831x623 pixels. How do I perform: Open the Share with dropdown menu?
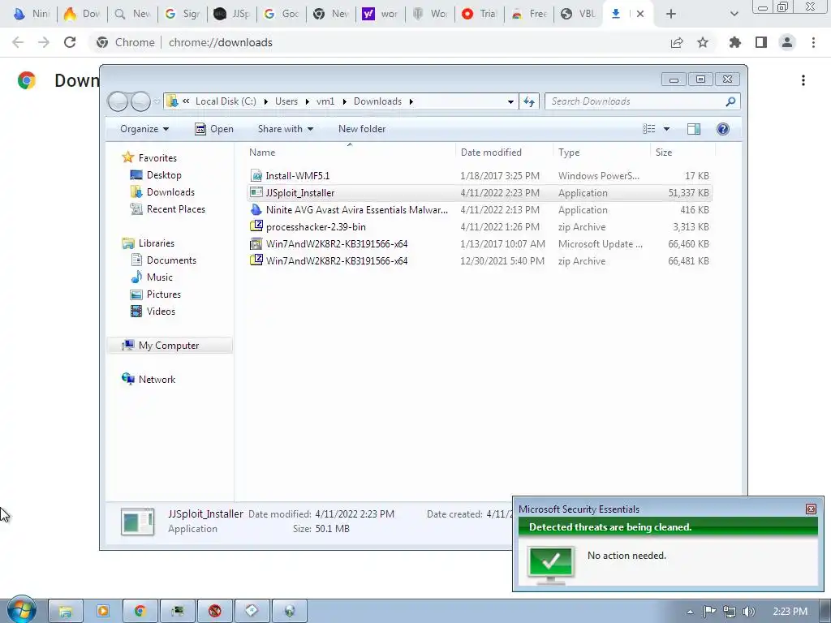(x=285, y=129)
